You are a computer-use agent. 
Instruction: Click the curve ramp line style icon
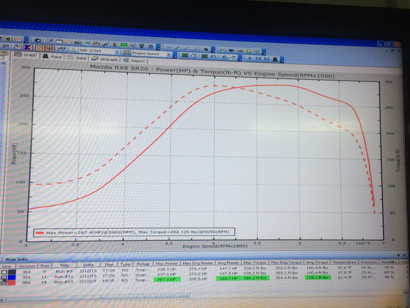point(195,49)
